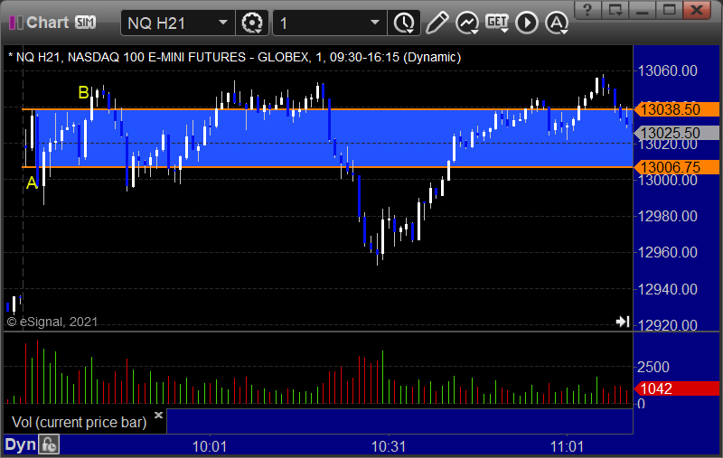The height and width of the screenshot is (458, 723).
Task: Minimize the chart window
Action: click(642, 9)
